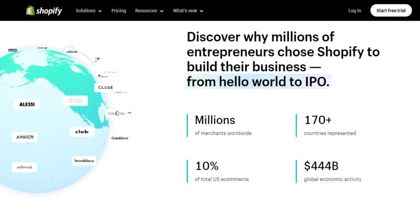Screen dimensions: 420x198
Task: Expand the Solutions dropdown menu
Action: pos(89,11)
